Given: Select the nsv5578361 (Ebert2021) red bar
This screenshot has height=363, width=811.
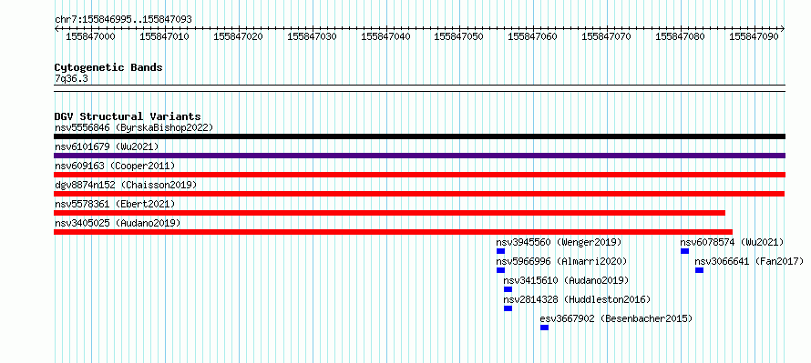Looking at the screenshot, I should coord(389,213).
